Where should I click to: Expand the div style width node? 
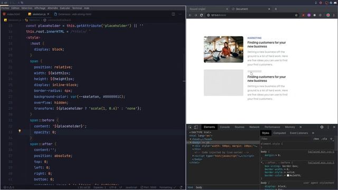tap(193, 146)
